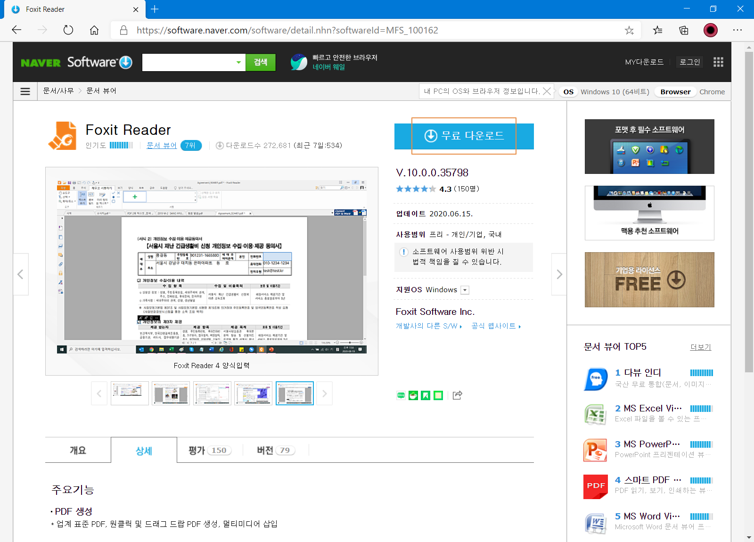Open 기업용 라이선스 FREE banner

pyautogui.click(x=649, y=280)
